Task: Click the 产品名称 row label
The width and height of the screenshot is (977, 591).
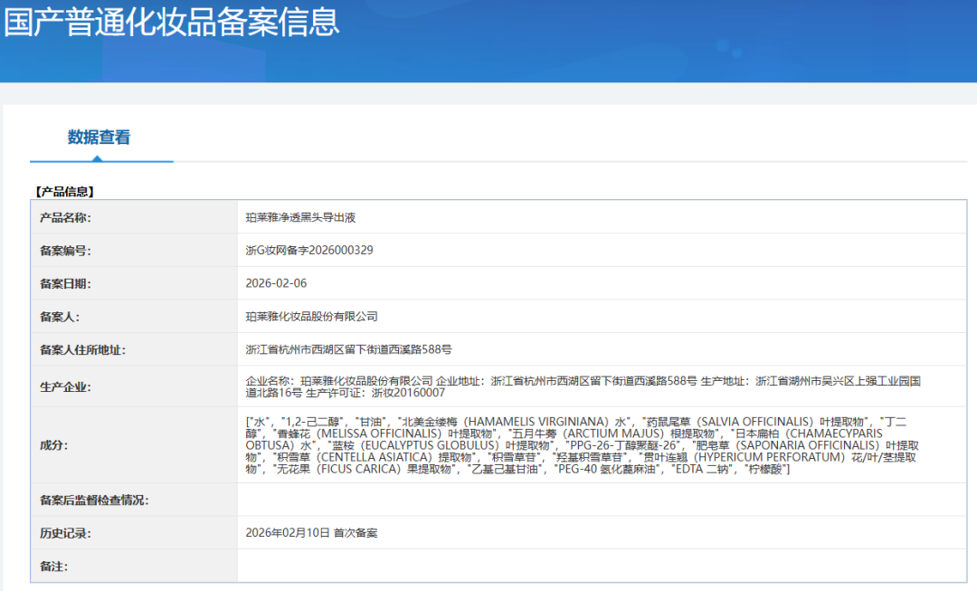Action: (68, 217)
